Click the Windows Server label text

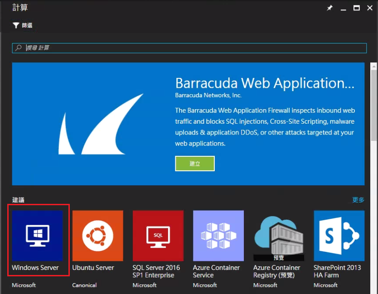tap(35, 268)
